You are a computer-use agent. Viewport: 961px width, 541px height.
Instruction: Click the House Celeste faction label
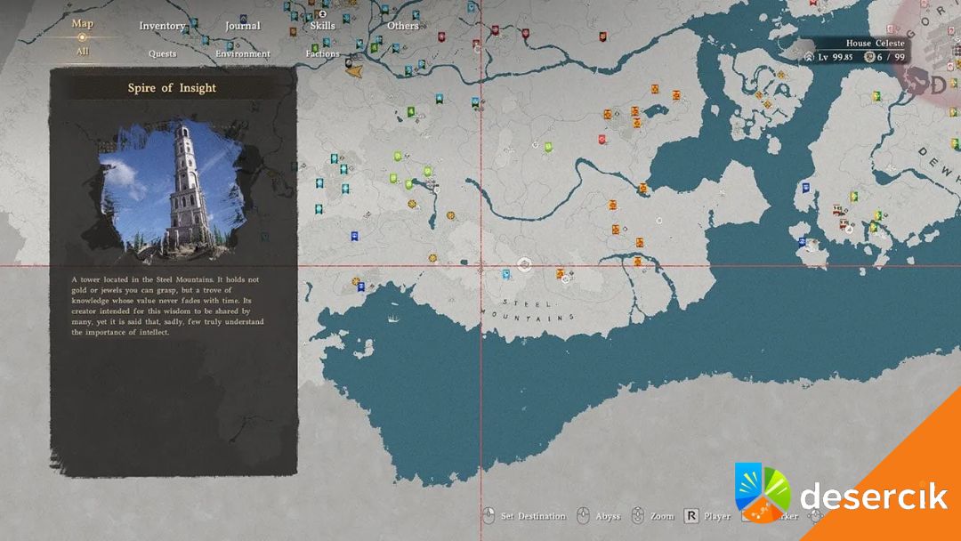coord(875,43)
